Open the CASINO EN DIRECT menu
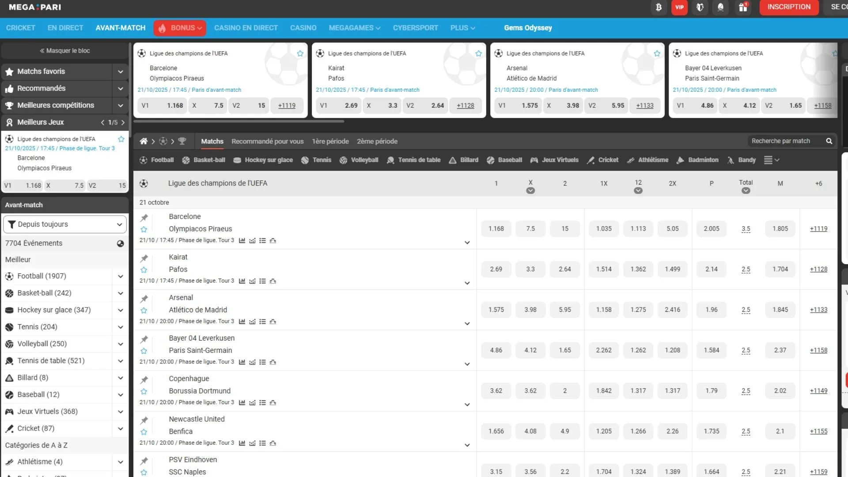Screen dimensions: 848x477 pyautogui.click(x=246, y=28)
